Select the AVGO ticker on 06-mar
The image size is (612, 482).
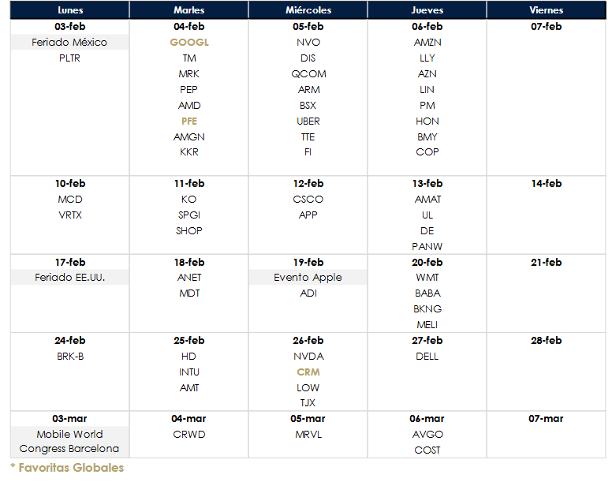(x=427, y=435)
